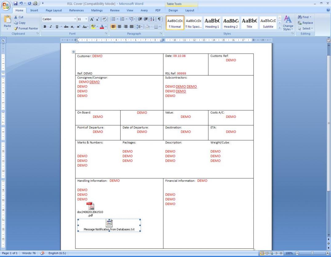
Task: Open the Select editing menu
Action: 305,29
